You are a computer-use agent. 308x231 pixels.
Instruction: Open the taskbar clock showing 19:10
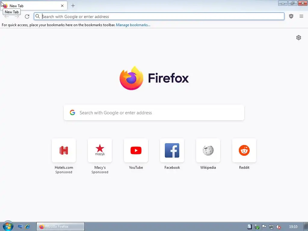coord(293,227)
